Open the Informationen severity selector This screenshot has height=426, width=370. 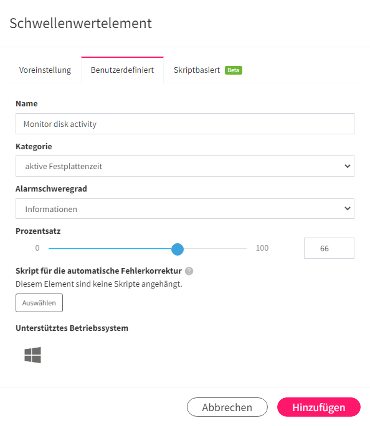(185, 209)
